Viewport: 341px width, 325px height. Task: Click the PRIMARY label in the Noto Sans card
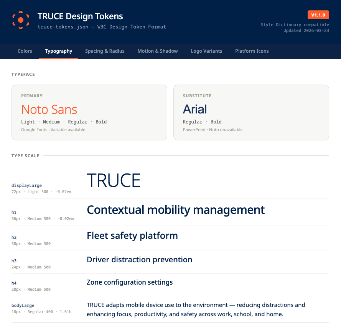[32, 96]
